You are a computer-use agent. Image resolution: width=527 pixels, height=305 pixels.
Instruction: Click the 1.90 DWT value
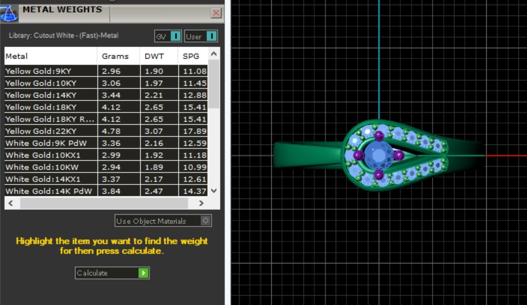point(154,71)
